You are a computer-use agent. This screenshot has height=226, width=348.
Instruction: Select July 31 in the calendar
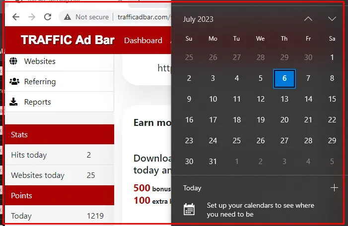tap(213, 162)
